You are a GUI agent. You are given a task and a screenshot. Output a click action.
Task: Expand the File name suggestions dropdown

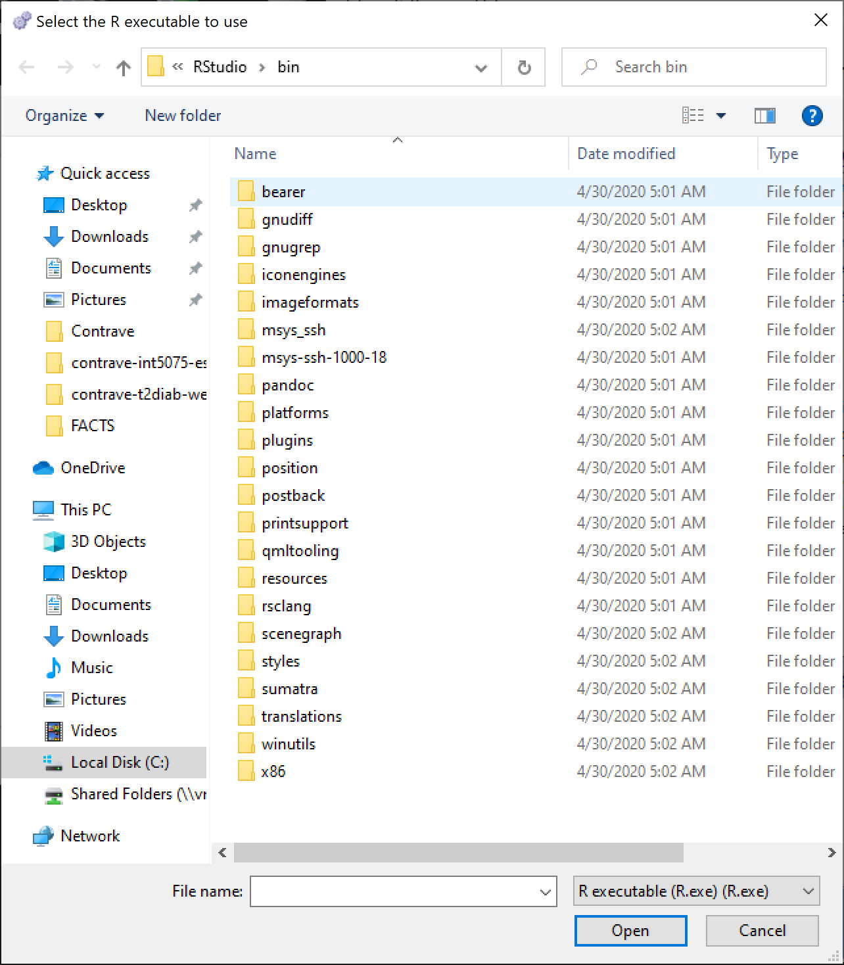pyautogui.click(x=545, y=892)
